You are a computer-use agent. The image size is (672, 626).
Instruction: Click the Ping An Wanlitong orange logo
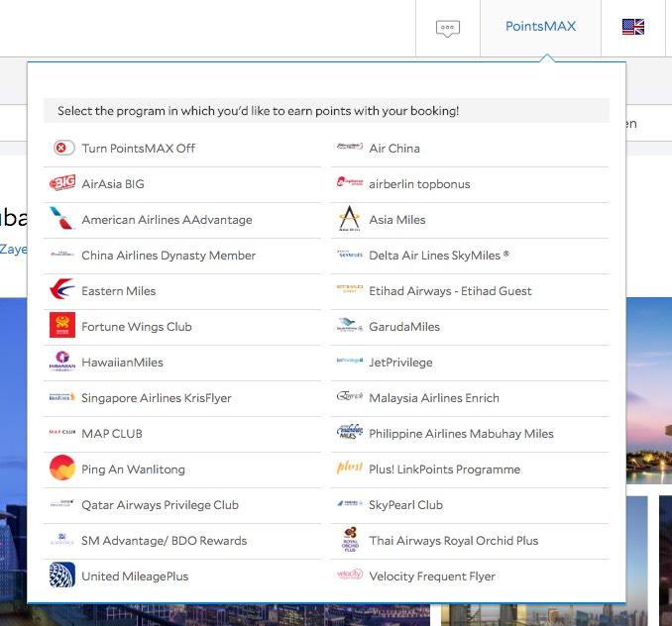coord(62,468)
